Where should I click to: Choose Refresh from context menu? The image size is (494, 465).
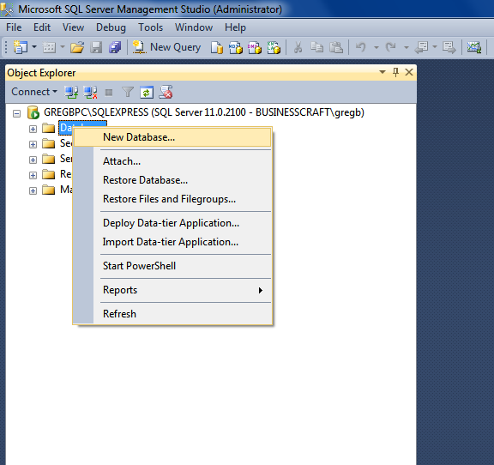tap(172, 314)
